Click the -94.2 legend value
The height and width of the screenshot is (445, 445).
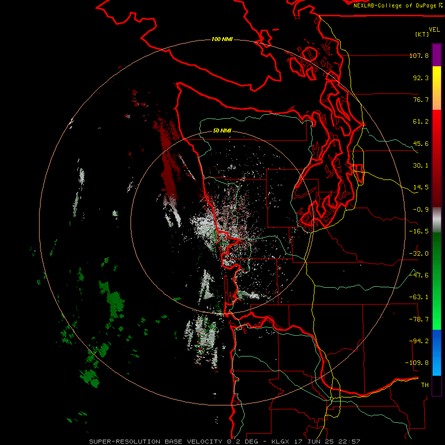(x=419, y=341)
